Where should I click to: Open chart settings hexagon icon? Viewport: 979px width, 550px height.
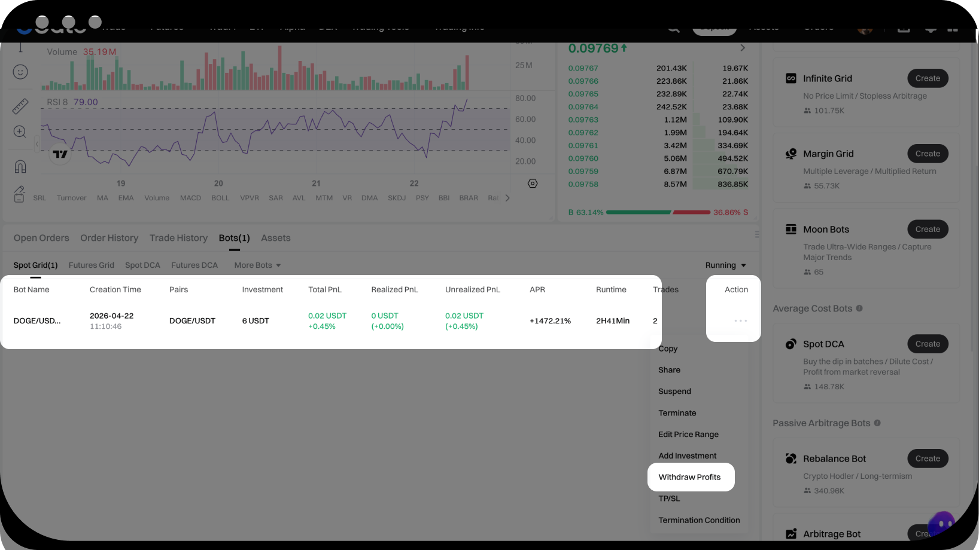[x=533, y=184]
